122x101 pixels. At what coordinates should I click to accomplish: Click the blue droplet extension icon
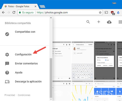(118, 12)
